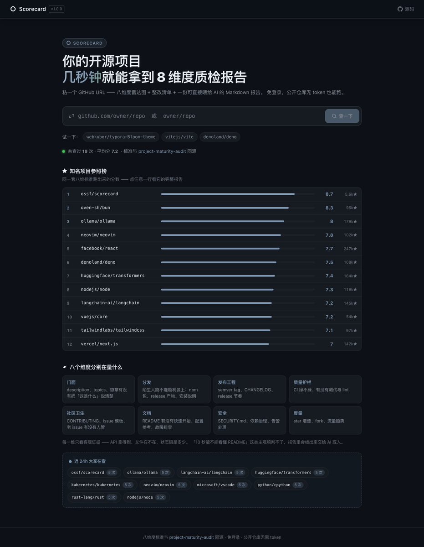Try the webkubor/typora-Bloom-theme example chip

tap(121, 137)
